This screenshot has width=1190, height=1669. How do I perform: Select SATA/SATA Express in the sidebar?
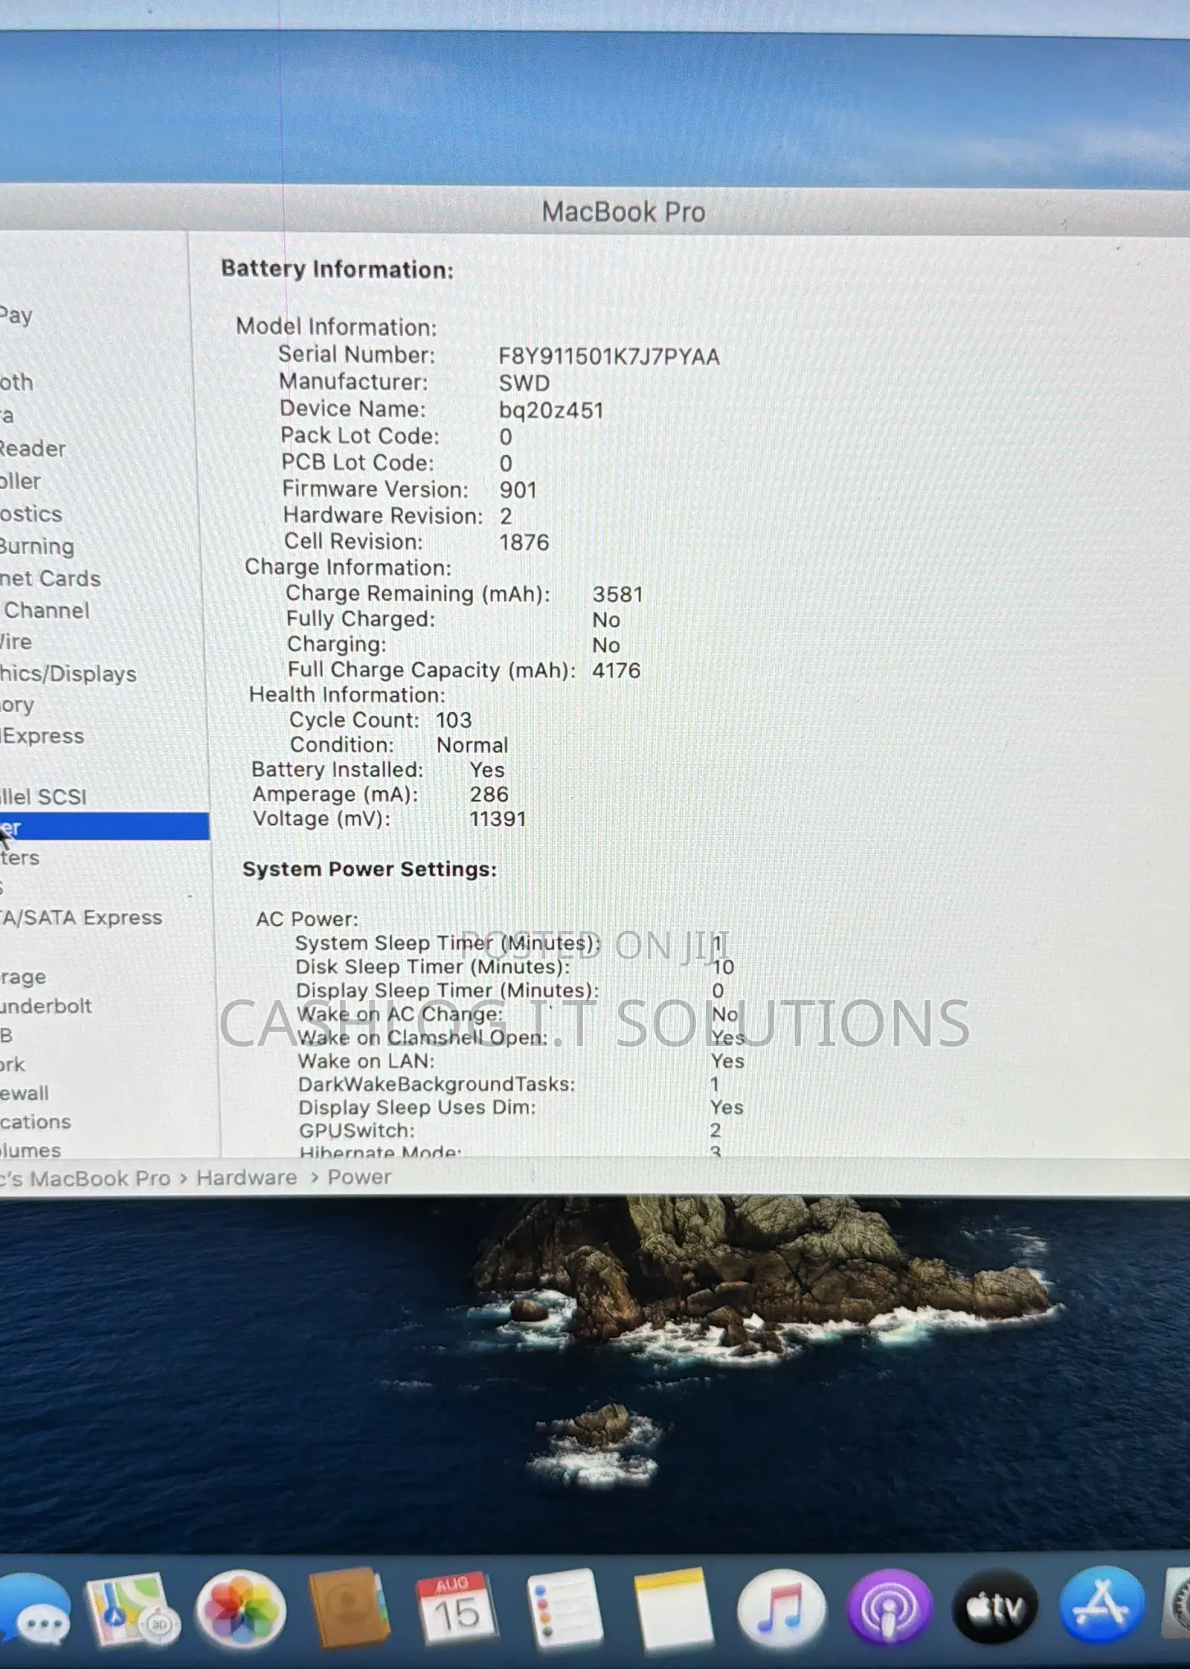(x=81, y=917)
